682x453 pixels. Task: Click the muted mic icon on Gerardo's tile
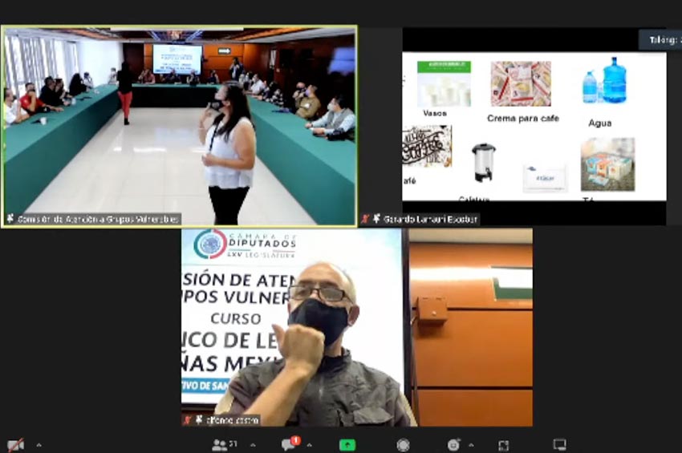(366, 219)
